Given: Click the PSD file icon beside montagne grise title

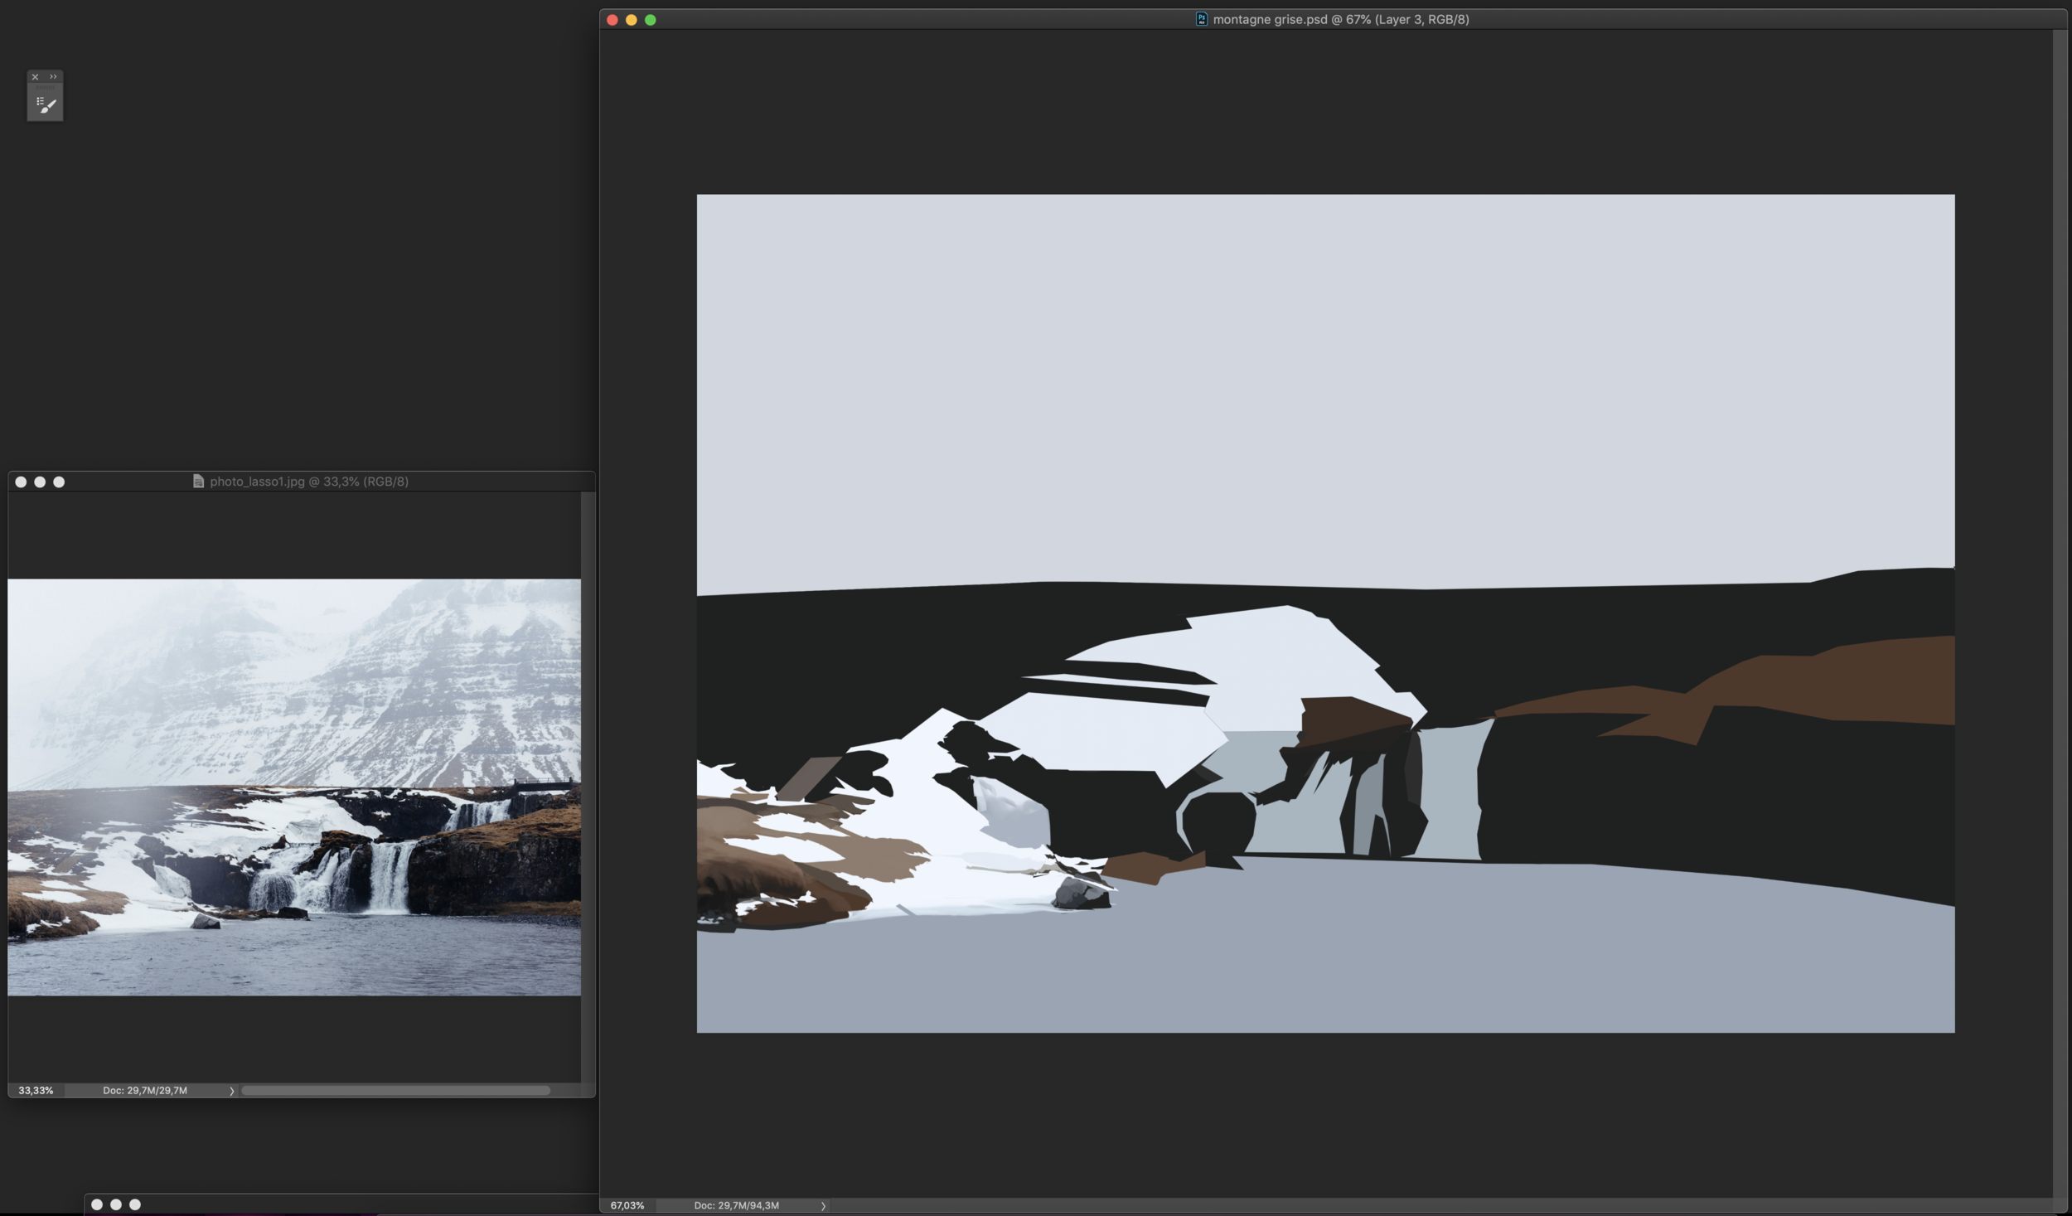Looking at the screenshot, I should pos(1201,19).
